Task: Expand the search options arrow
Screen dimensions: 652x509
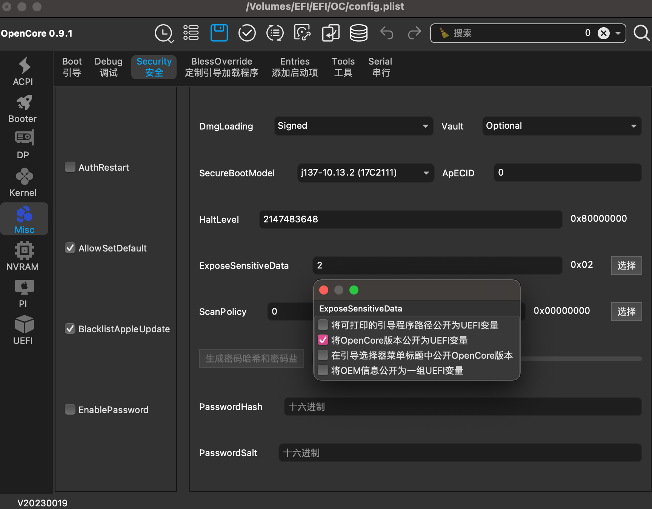Action: pos(618,33)
